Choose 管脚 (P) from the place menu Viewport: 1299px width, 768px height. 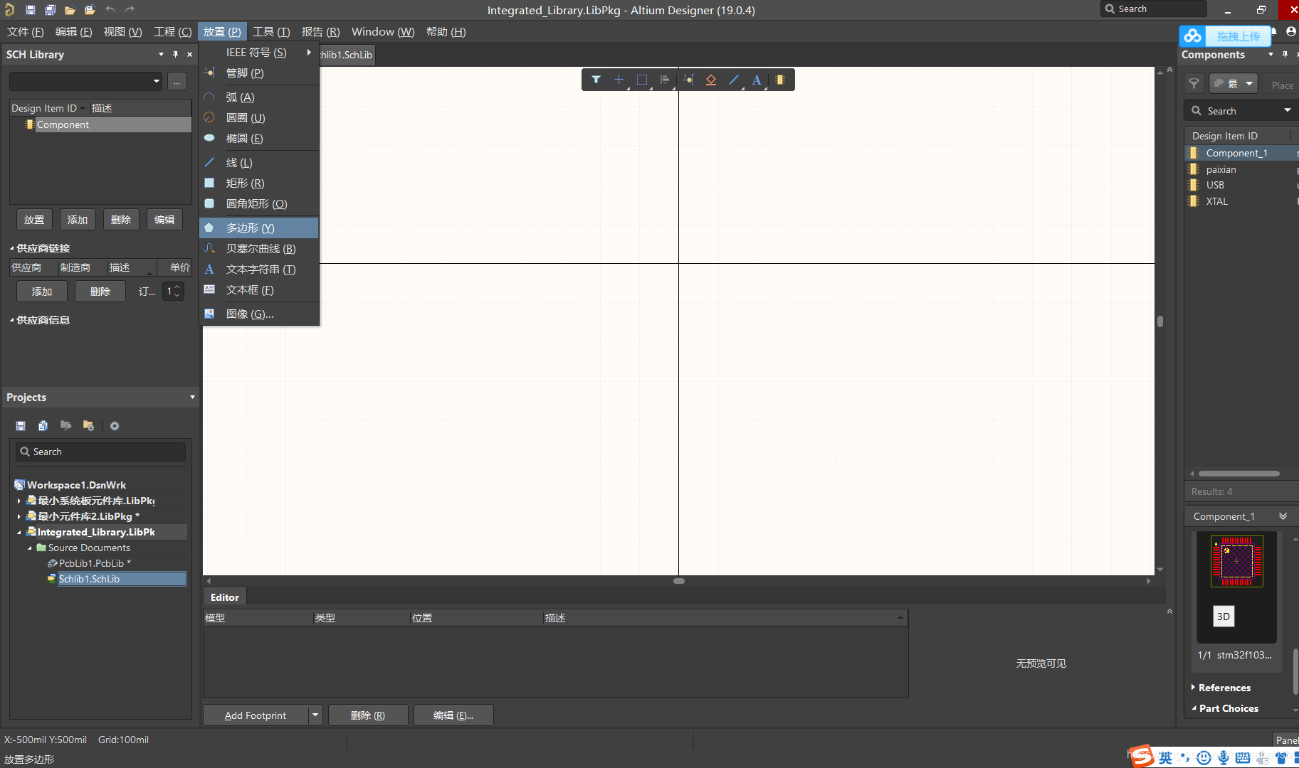[259, 73]
